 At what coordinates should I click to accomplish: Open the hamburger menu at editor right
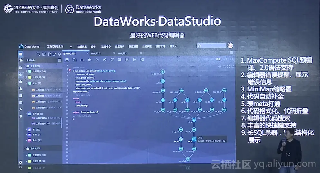coord(231,53)
